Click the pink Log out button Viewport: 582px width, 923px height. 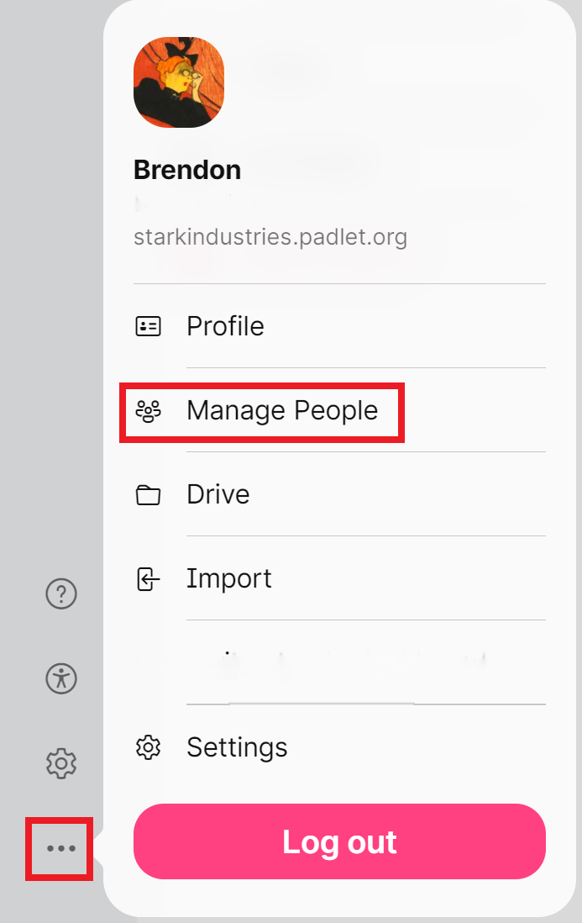(x=340, y=841)
